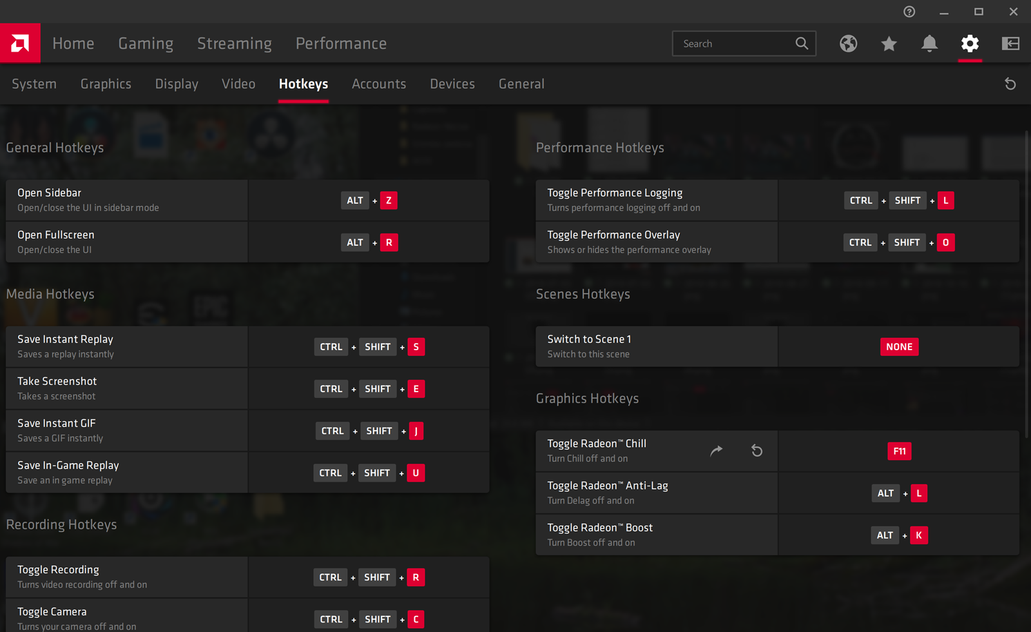Maximize the Radeon Software window
1031x632 pixels.
tap(979, 12)
